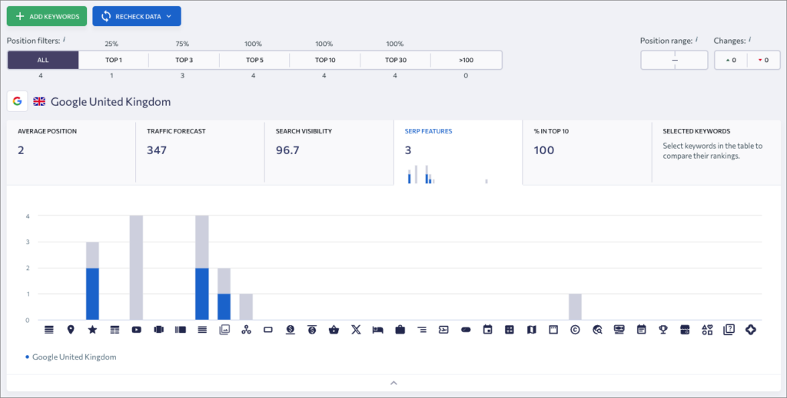Click the connected nodes graph icon
Screen dimensions: 787x398
tap(246, 330)
